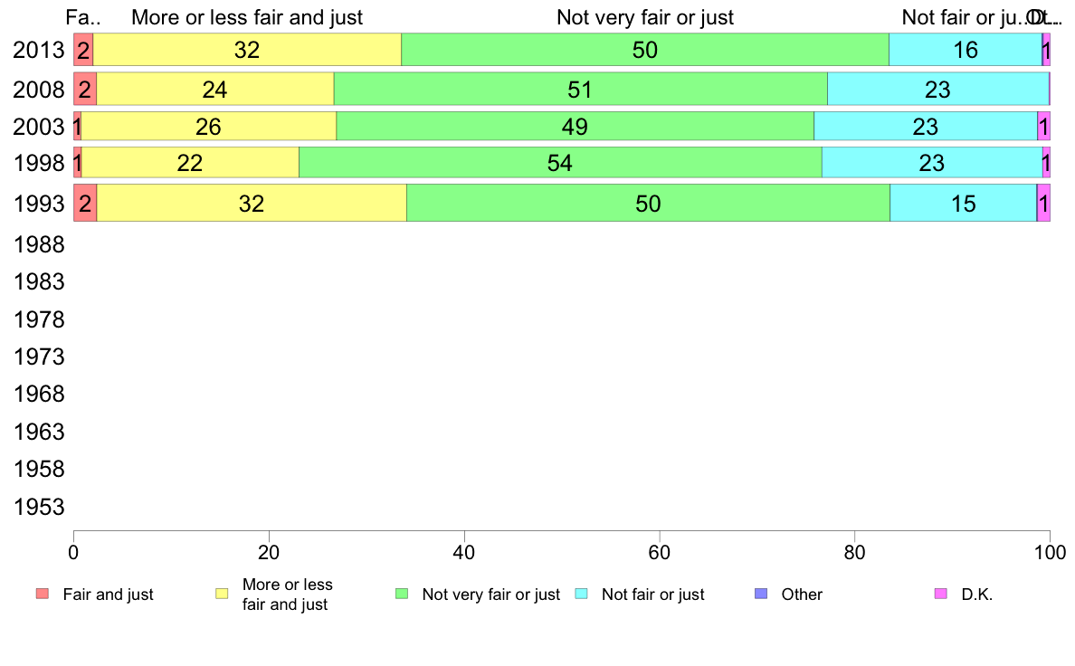Click the 2003 cyan segment labeled 23
This screenshot has height=666, width=1075.
pyautogui.click(x=926, y=126)
